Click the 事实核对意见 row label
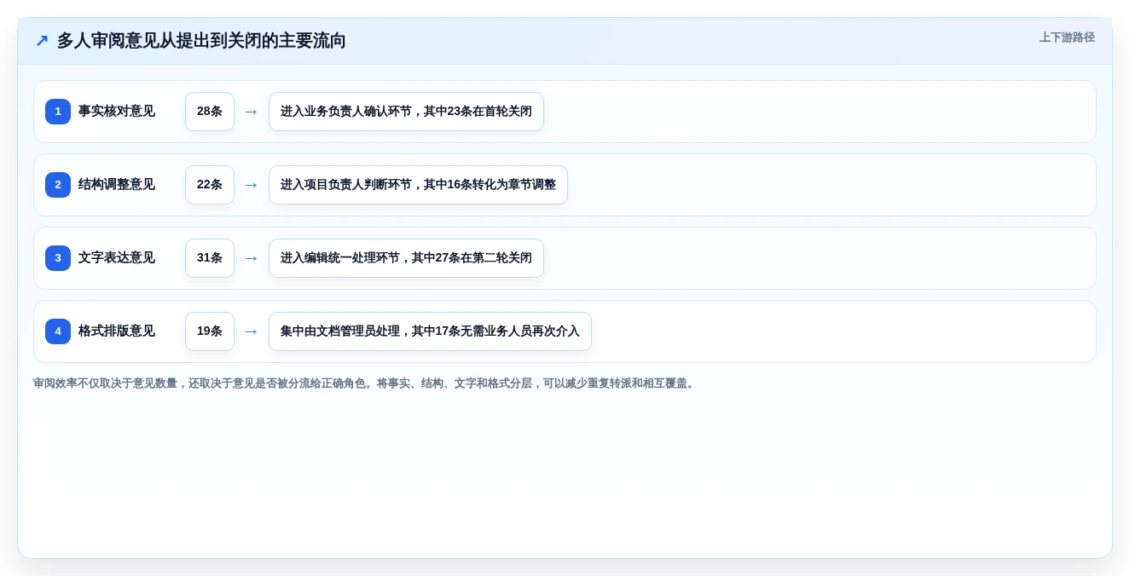The width and height of the screenshot is (1130, 576). point(117,112)
